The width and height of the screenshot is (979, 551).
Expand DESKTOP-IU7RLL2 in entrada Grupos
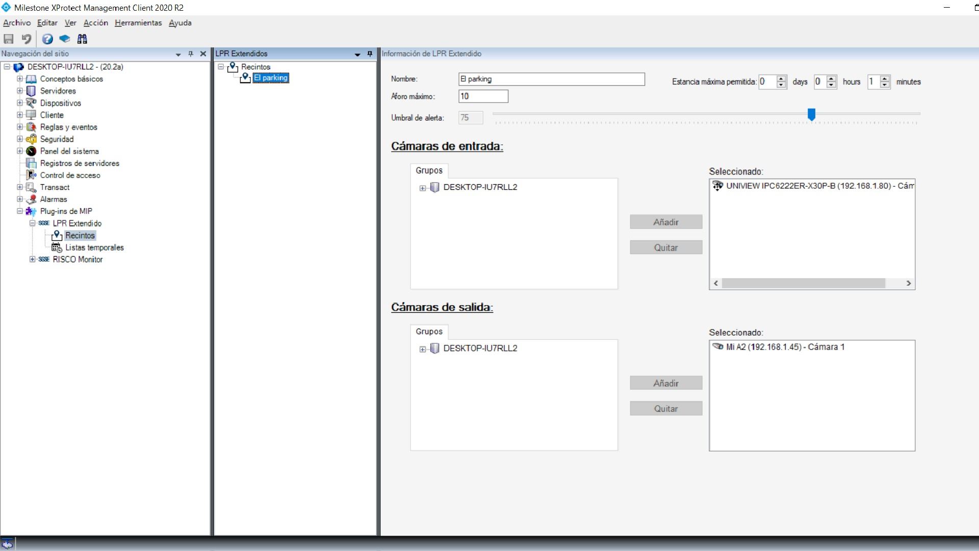(x=423, y=188)
